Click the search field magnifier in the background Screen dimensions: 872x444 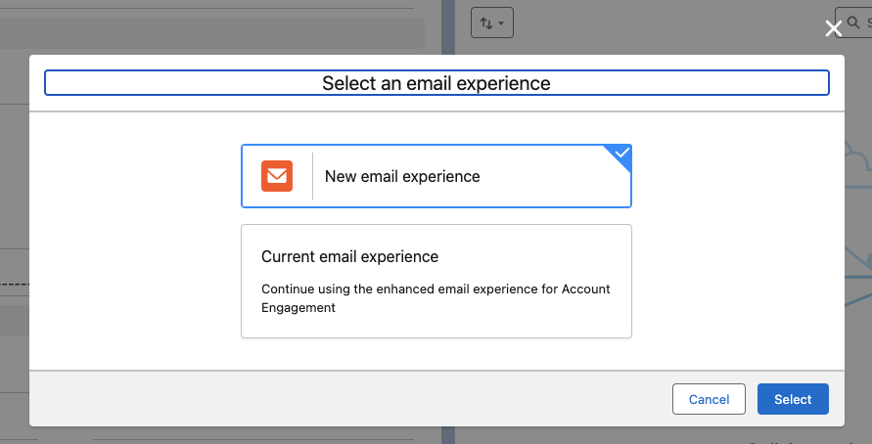(x=853, y=22)
